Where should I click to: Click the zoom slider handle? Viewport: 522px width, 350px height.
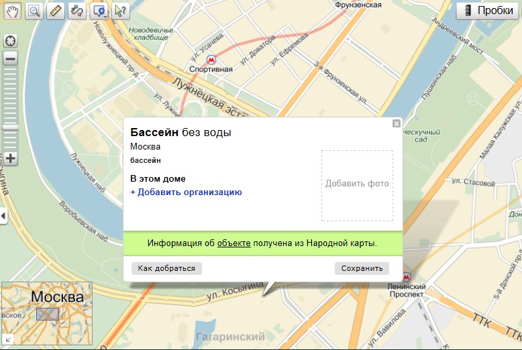(10, 127)
